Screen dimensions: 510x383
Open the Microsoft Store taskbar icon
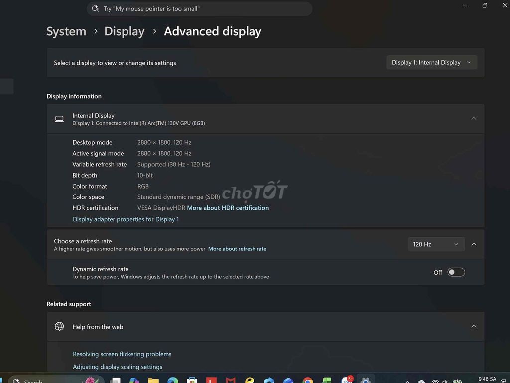192,380
